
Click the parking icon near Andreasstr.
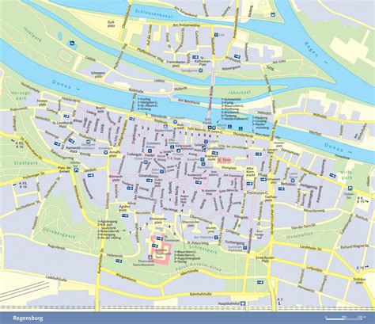coord(237,55)
